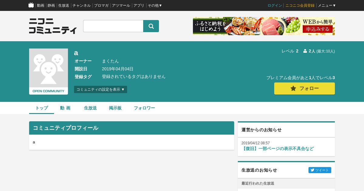Screen dimensions: 364x191
Task: Open the チャンネル top nav link
Action: (82, 5)
